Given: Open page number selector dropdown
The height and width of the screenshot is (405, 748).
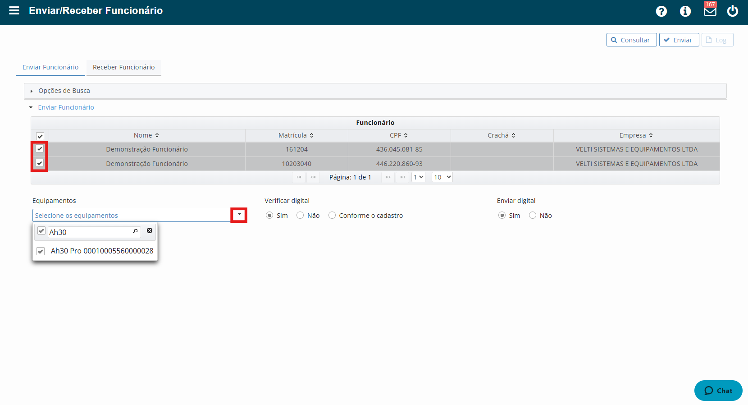Looking at the screenshot, I should pos(419,177).
